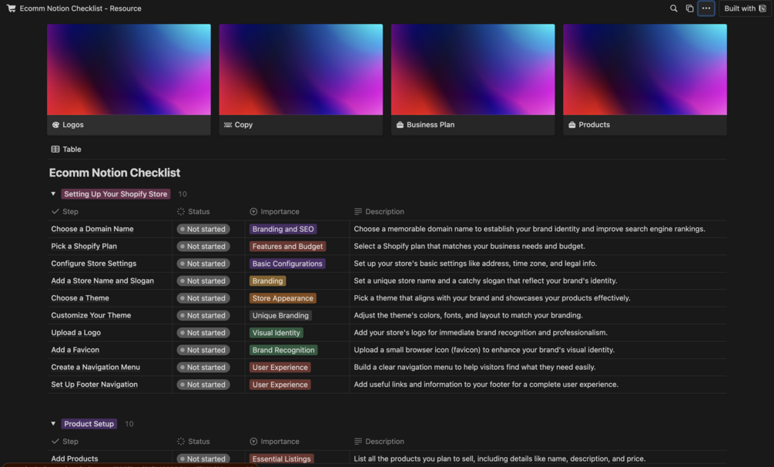Change status of Configure Store Settings row
This screenshot has width=774, height=467.
click(x=203, y=264)
